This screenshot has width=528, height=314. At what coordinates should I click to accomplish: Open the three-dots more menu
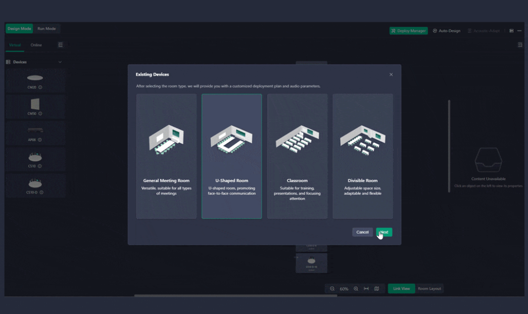(x=519, y=31)
